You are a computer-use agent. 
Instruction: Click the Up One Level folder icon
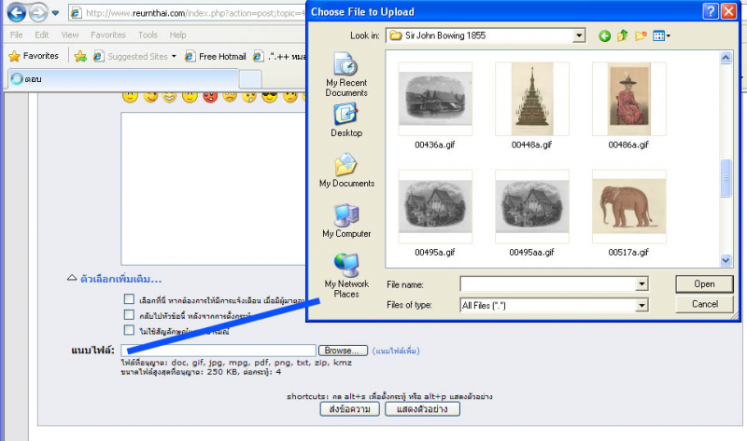pos(623,36)
